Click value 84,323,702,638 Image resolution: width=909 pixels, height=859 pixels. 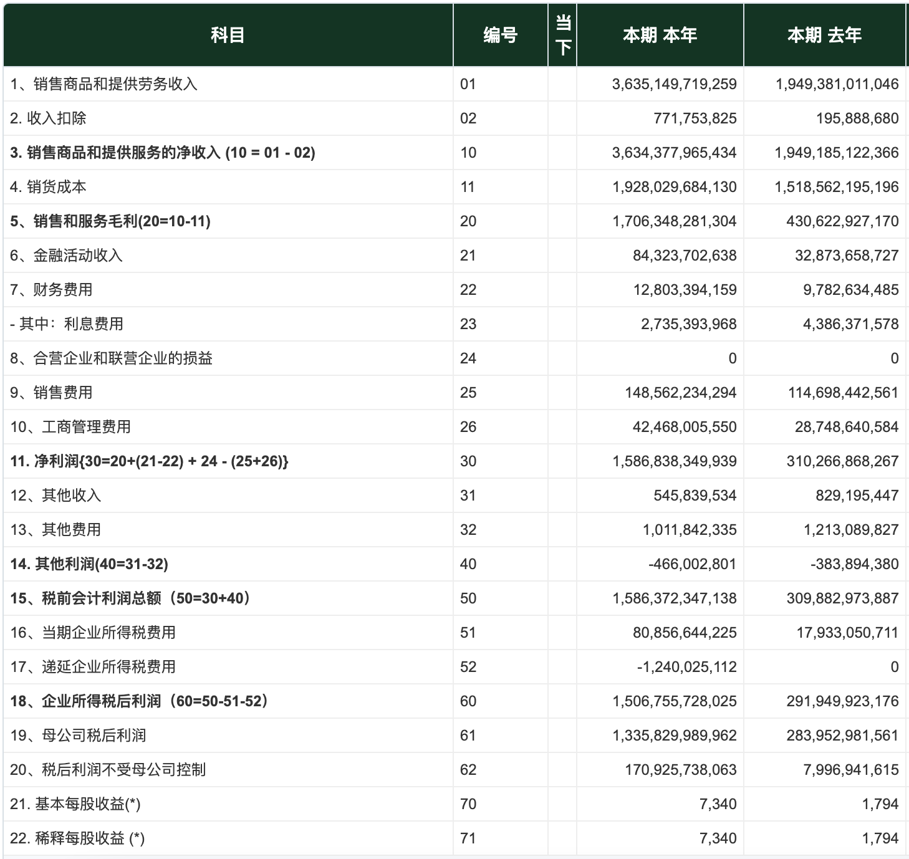(x=685, y=256)
